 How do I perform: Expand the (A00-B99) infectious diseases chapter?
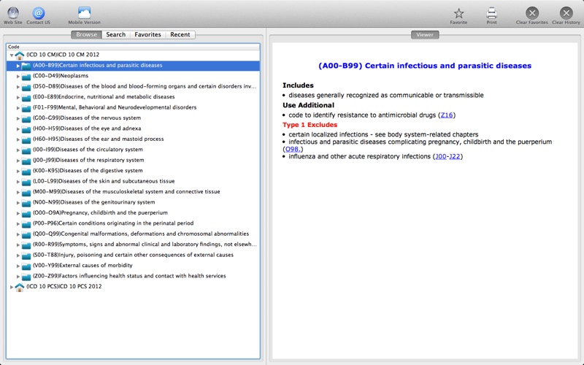pyautogui.click(x=18, y=66)
